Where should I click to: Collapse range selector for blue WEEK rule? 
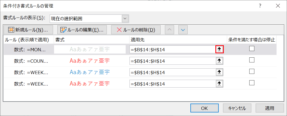coord(220,72)
